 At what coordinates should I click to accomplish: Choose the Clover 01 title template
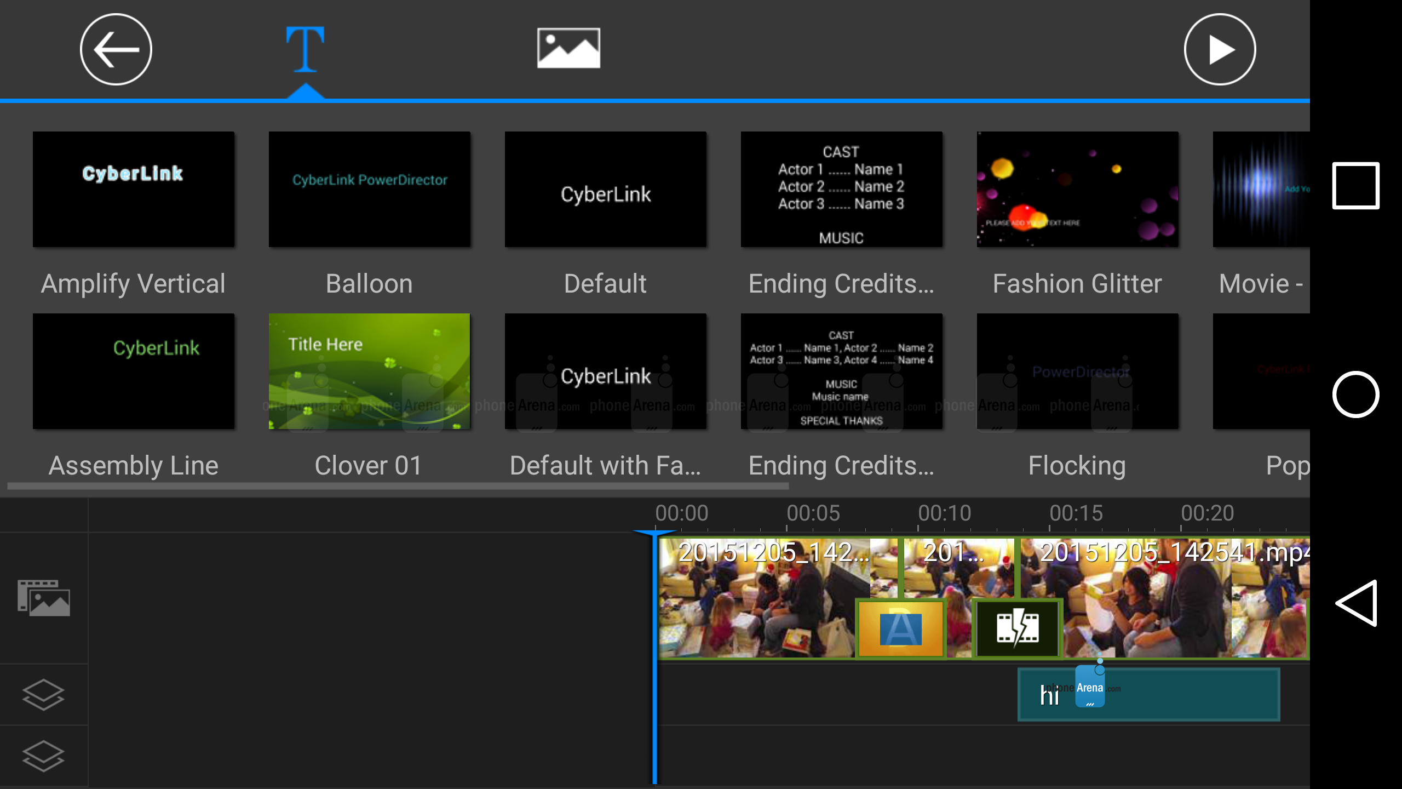(x=370, y=371)
